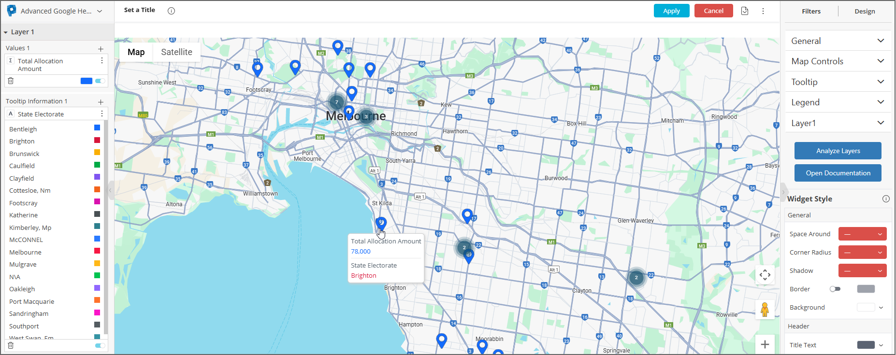Viewport: 896px width, 355px height.
Task: Click the Analyze Layers button
Action: (x=838, y=151)
